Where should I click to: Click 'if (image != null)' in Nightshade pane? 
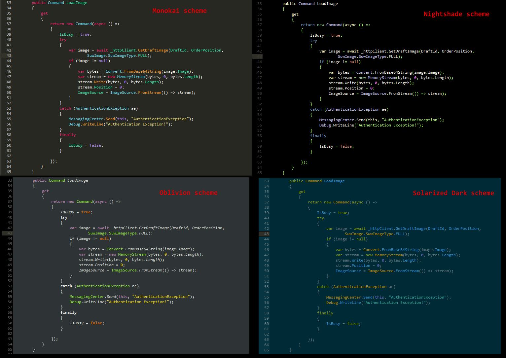(340, 62)
